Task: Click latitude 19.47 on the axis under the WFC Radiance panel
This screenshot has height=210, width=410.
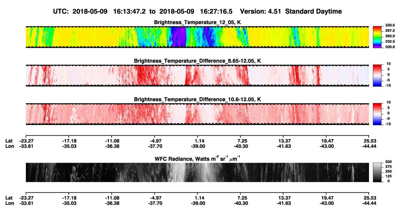Action: 327,198
